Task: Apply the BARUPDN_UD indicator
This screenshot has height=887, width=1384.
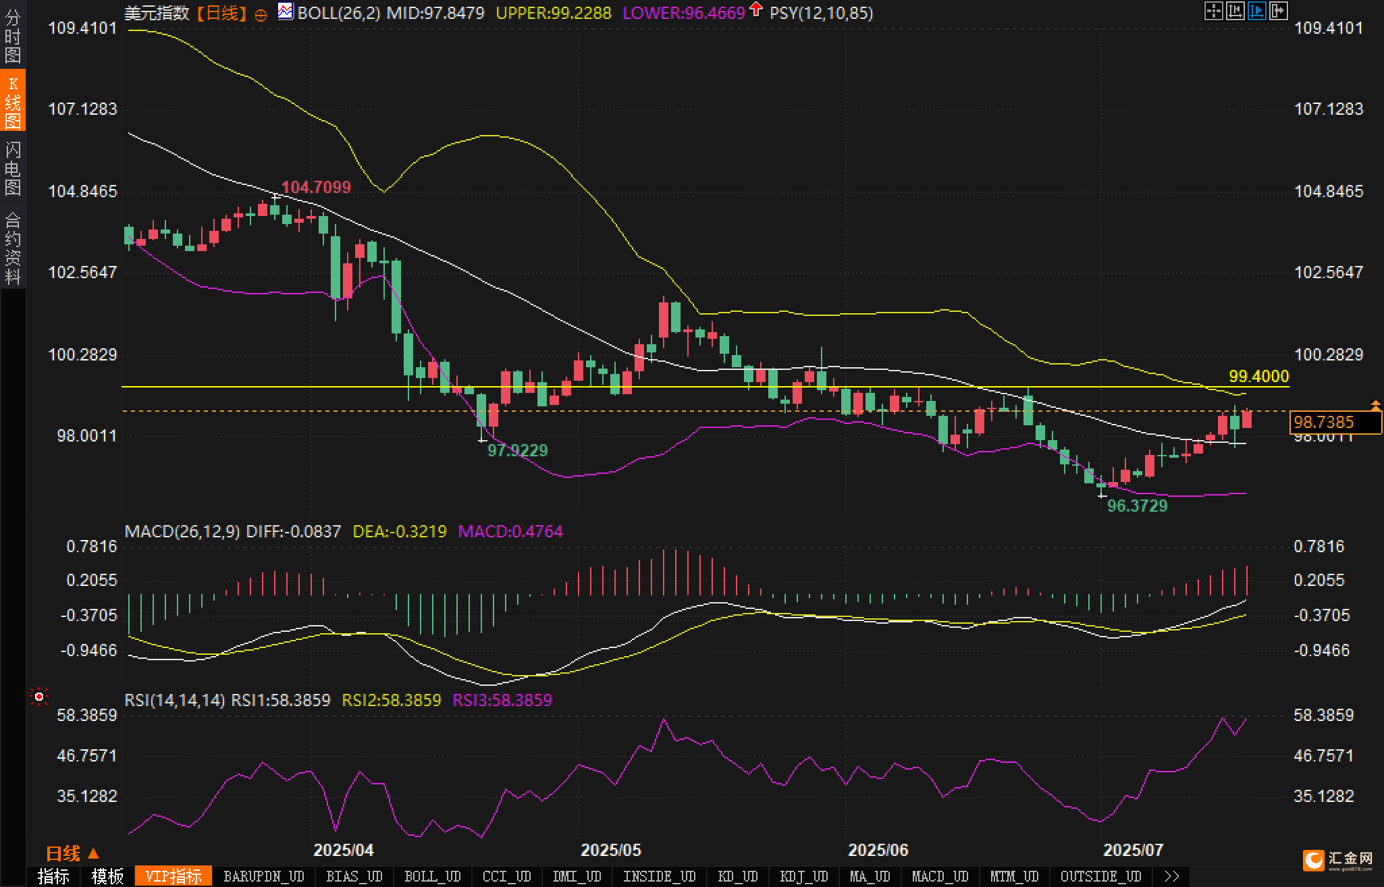Action: [264, 876]
